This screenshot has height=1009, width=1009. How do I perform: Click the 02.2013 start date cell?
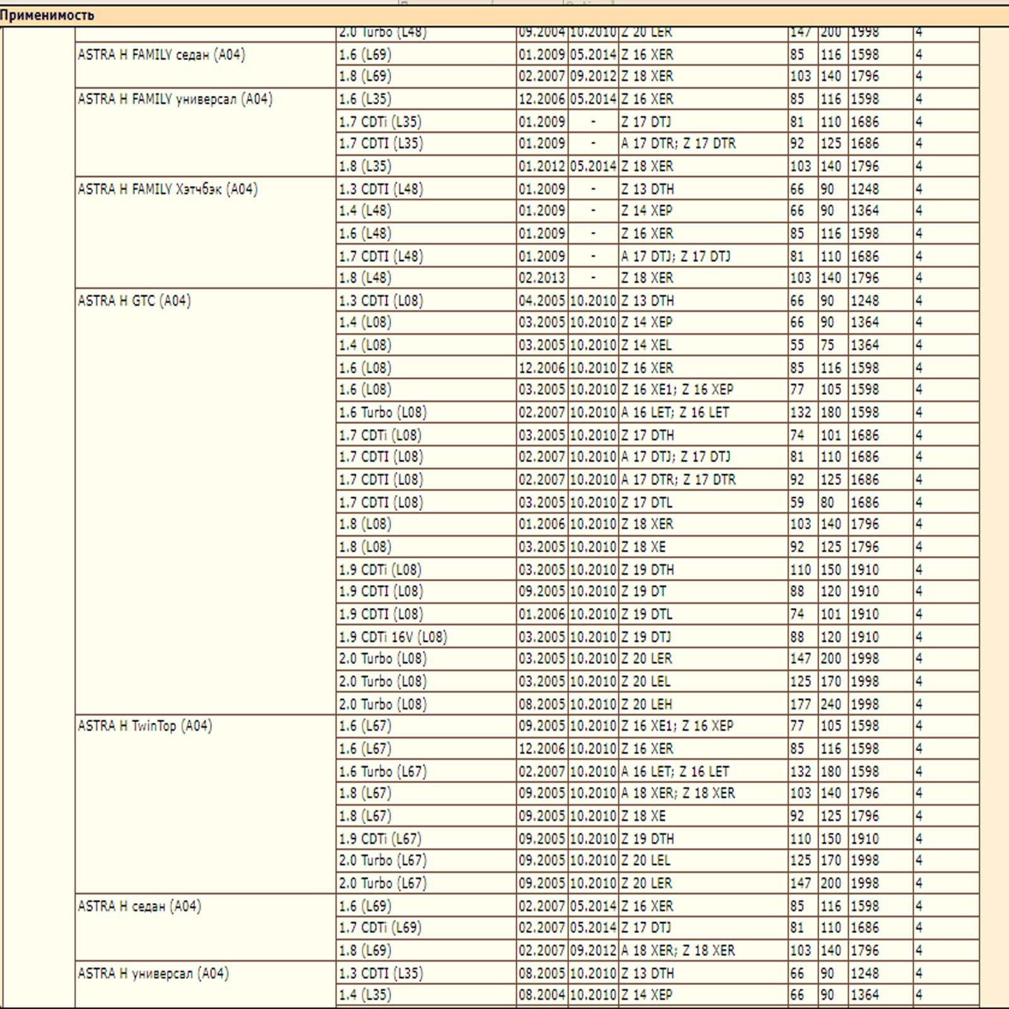542,277
